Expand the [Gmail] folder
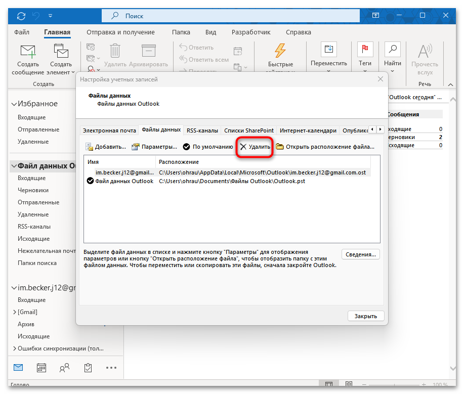The height and width of the screenshot is (394, 464). [x=15, y=312]
